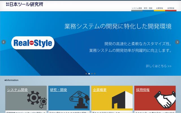Select the first carousel indicator dot
The image size is (181, 113).
click(86, 74)
